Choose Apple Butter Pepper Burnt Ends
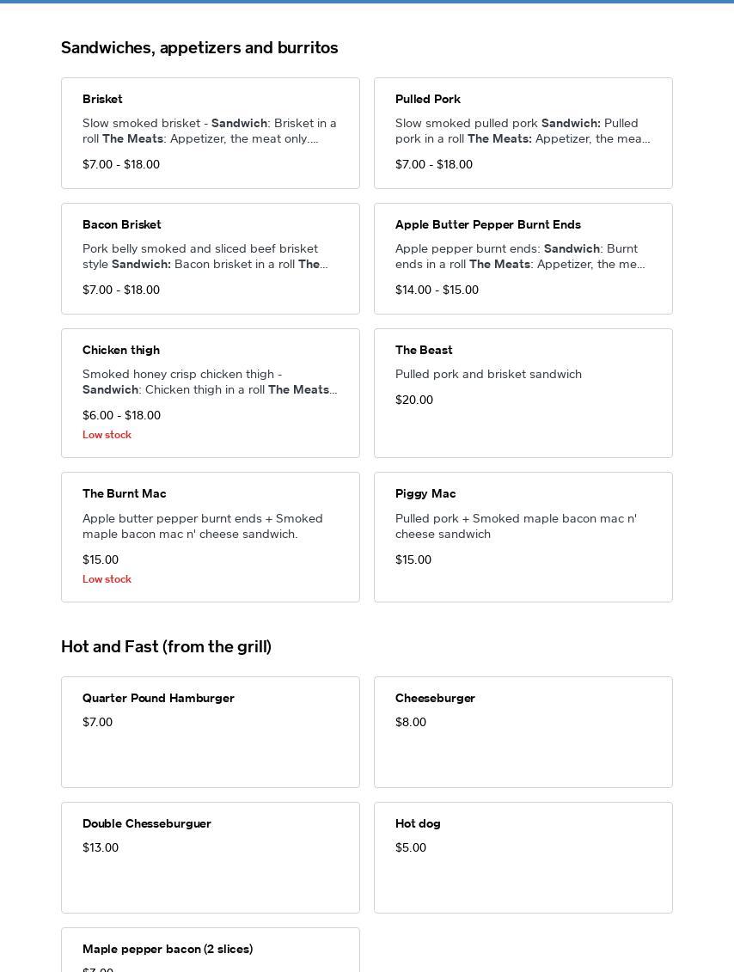This screenshot has width=734, height=972. click(523, 259)
